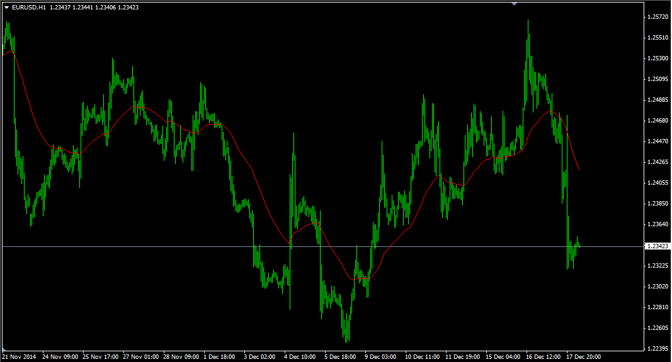Screen dimensions: 672x362
Task: Click price axis label 1.24680
Action: pyautogui.click(x=658, y=121)
